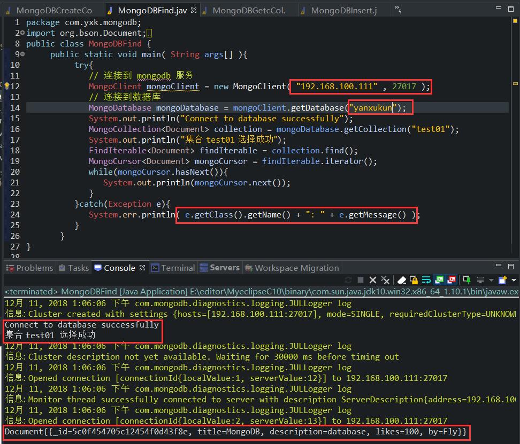Click the Document result line in the console
The width and height of the screenshot is (520, 444).
click(x=235, y=432)
